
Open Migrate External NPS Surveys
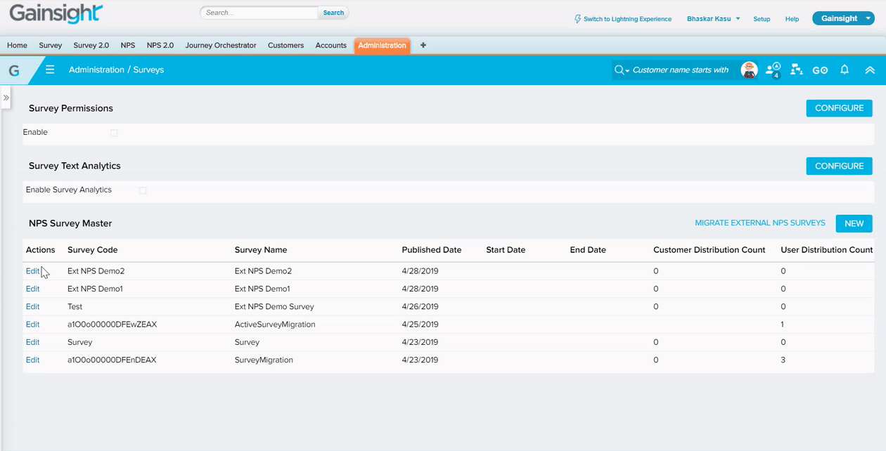click(760, 223)
